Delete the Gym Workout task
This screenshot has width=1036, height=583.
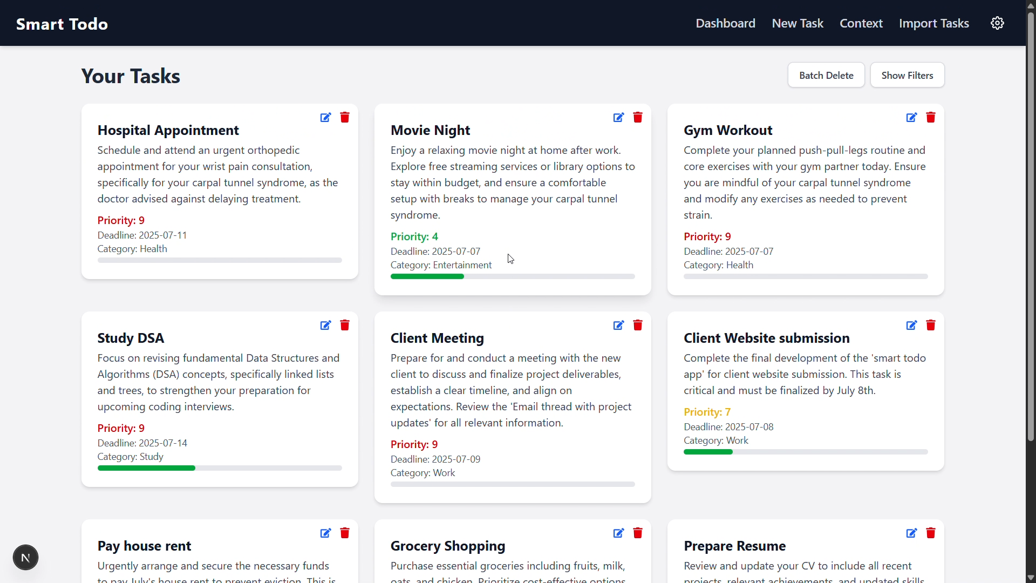(x=931, y=118)
